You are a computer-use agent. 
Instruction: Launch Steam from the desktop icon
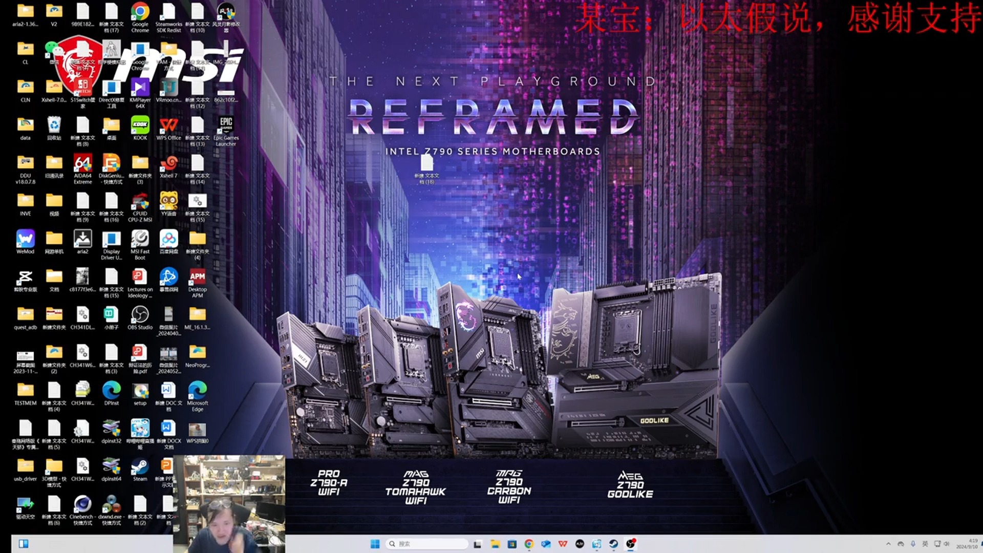coord(140,469)
